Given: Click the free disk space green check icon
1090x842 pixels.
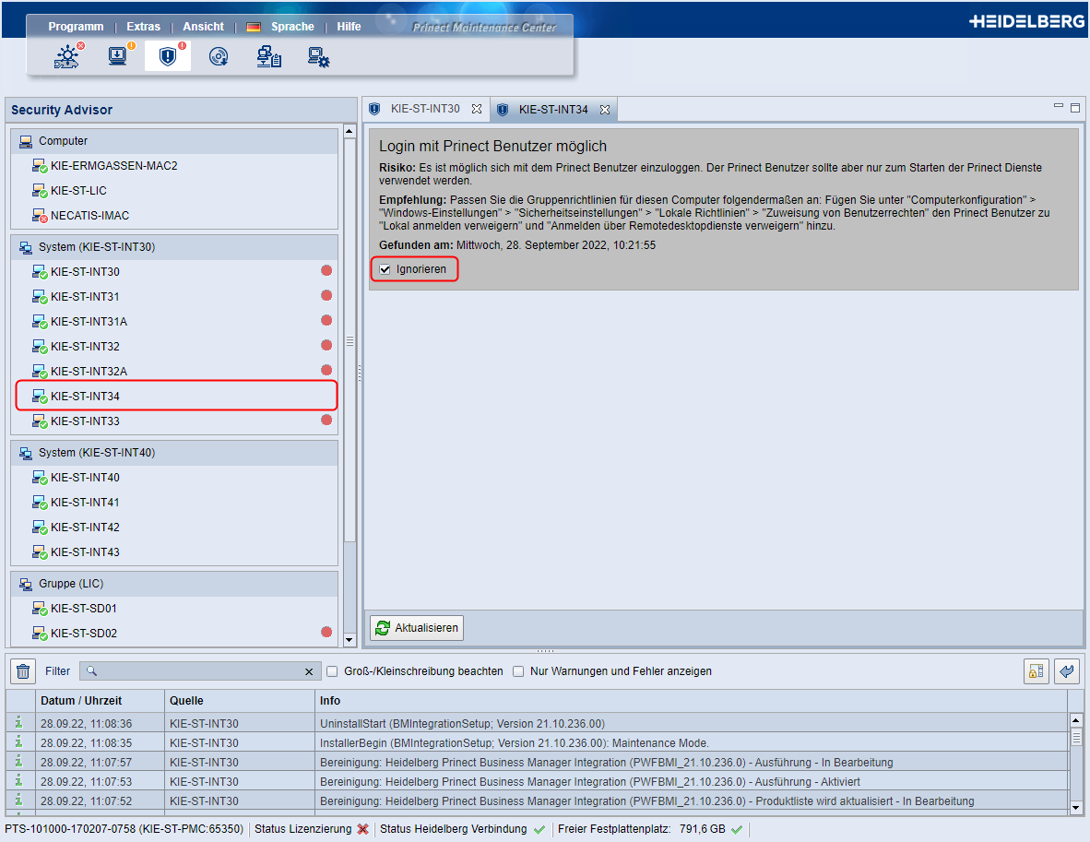Looking at the screenshot, I should point(737,829).
